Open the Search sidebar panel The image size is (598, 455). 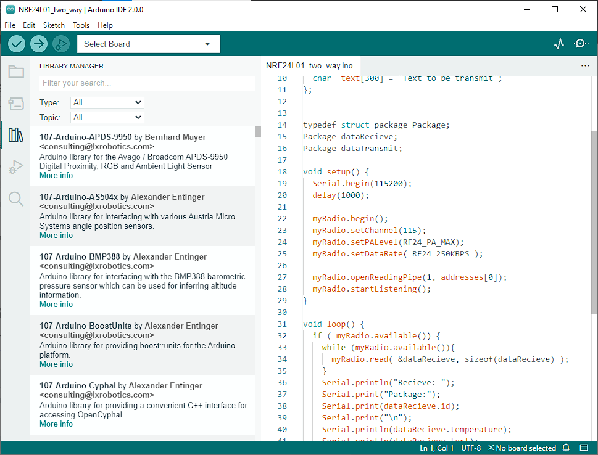pos(16,199)
